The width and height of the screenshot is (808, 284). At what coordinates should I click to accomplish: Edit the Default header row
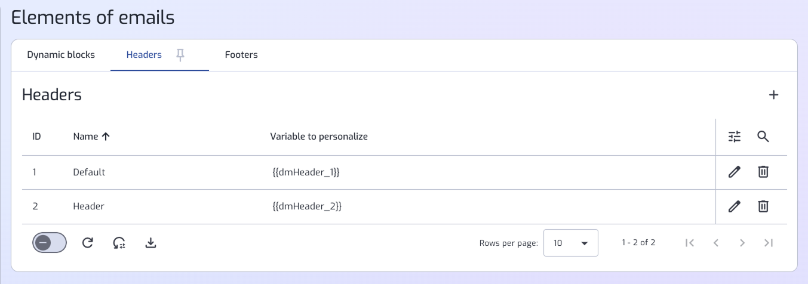(735, 172)
